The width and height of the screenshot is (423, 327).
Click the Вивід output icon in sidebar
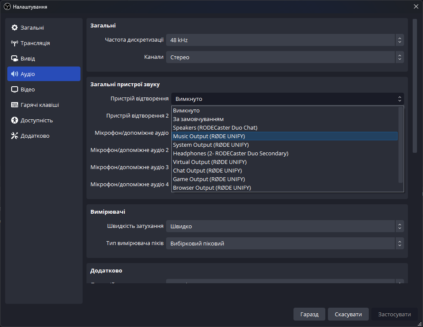click(x=15, y=59)
